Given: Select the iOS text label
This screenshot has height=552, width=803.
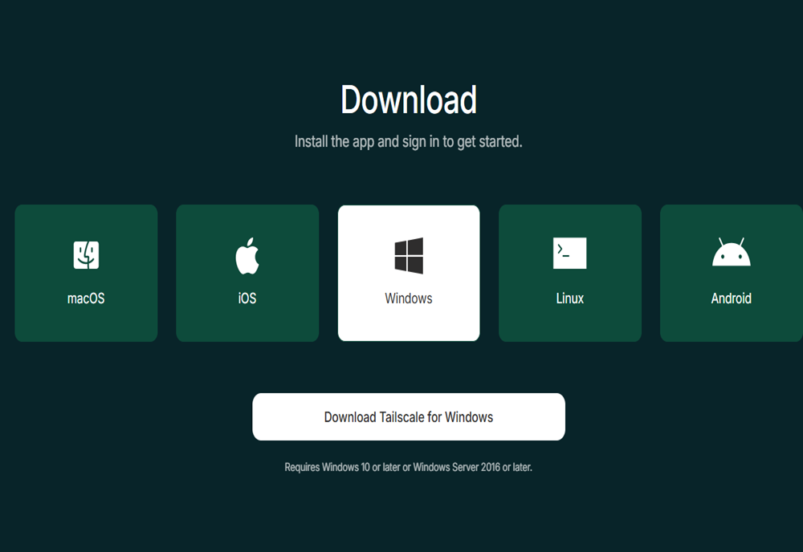Looking at the screenshot, I should pyautogui.click(x=247, y=298).
